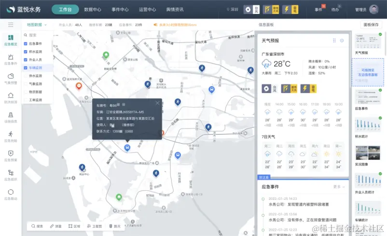Uncheck the 车辆监测 map layer

click(x=26, y=68)
